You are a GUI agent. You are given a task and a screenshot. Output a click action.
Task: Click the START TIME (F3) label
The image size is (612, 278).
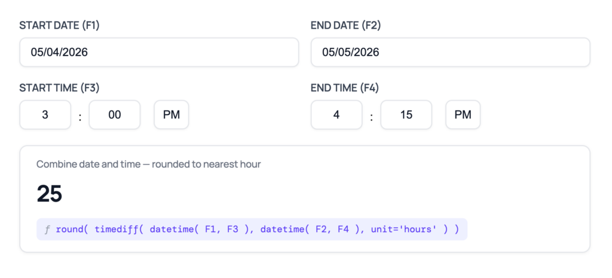point(59,88)
